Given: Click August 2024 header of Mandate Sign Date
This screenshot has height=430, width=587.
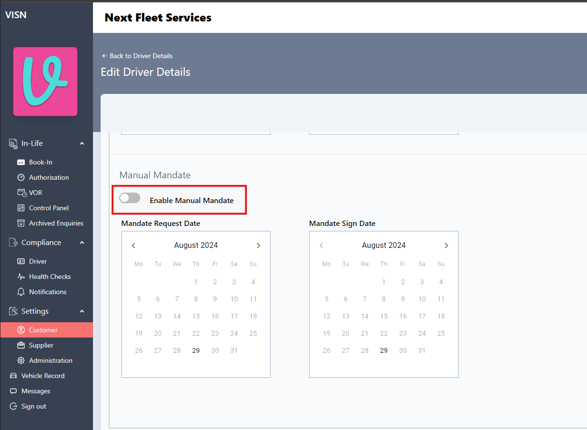Looking at the screenshot, I should (x=384, y=246).
